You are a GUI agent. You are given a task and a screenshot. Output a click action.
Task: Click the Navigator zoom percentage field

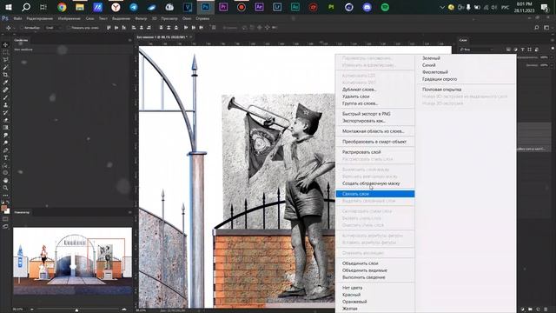(x=17, y=310)
